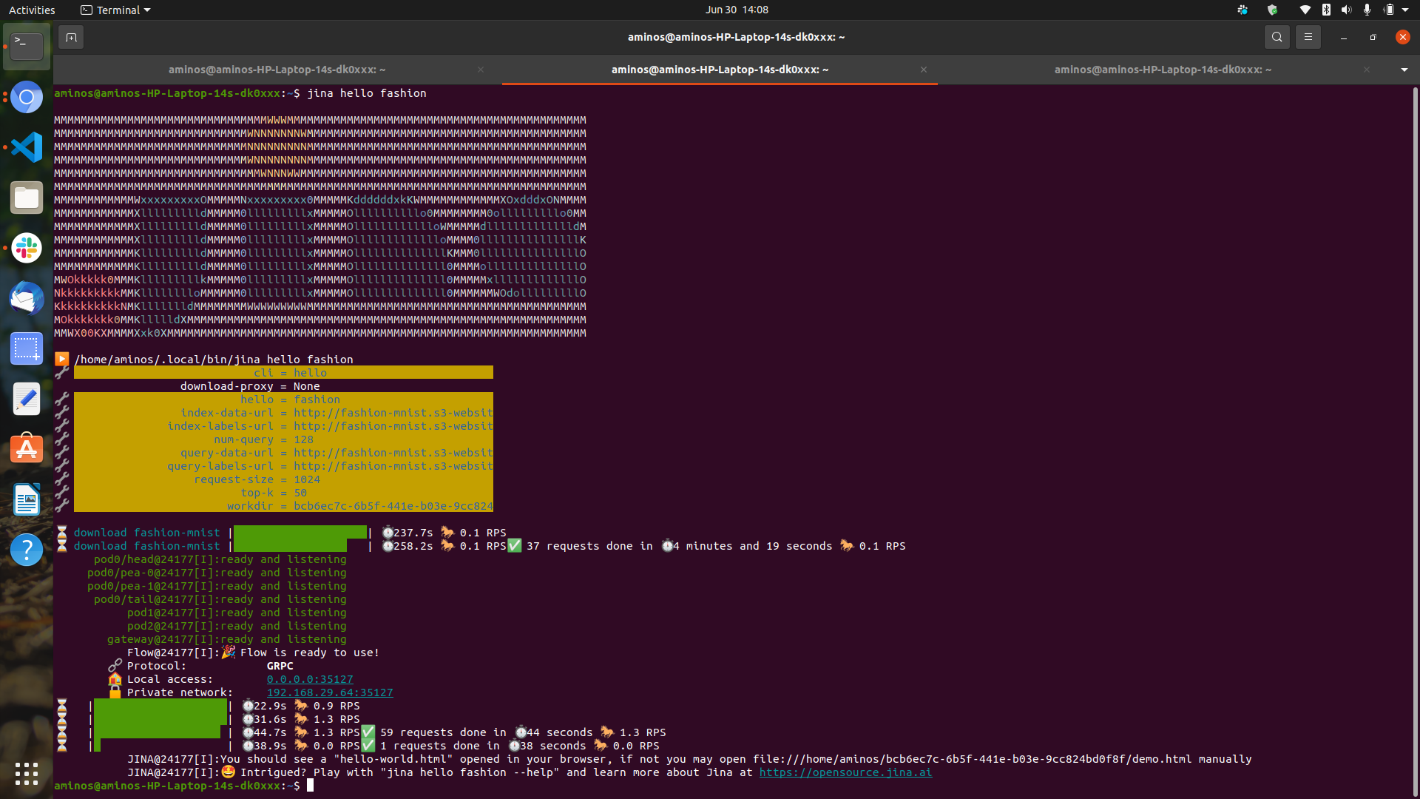This screenshot has width=1420, height=799.
Task: Launch Visual Studio Code from the dock
Action: [x=27, y=147]
